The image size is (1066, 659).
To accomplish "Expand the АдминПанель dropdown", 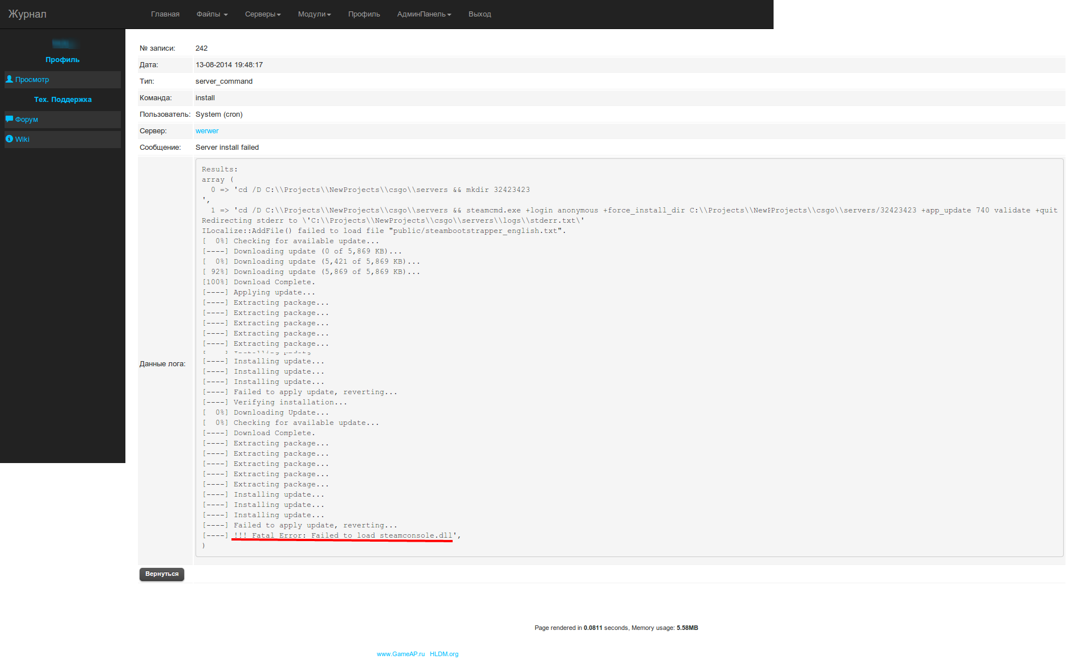I will tap(424, 14).
